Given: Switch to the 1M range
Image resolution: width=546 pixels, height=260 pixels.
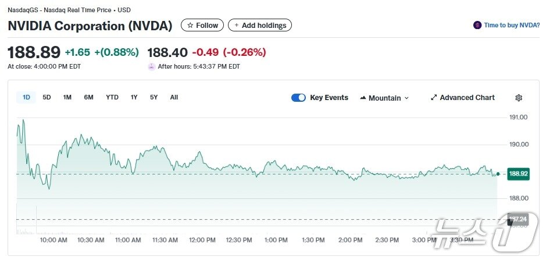Looking at the screenshot, I should (67, 98).
